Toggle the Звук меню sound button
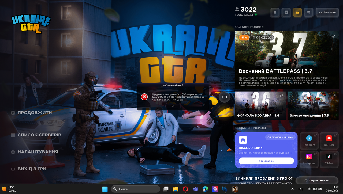 (x=327, y=12)
